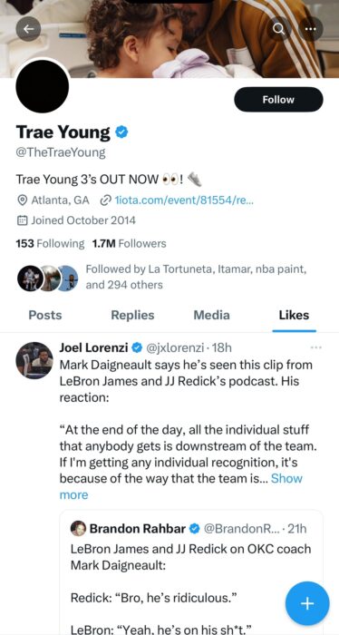Open the profile picture circle
Screen dimensions: 339x635
click(x=42, y=86)
